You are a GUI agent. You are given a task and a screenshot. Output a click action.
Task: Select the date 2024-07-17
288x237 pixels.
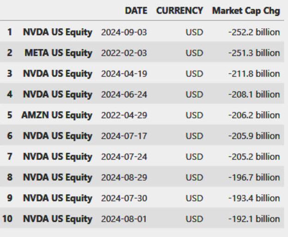124,136
